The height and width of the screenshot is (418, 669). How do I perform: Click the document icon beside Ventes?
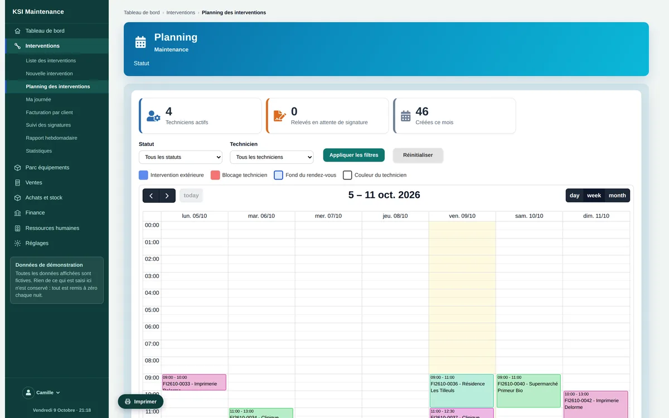17,183
